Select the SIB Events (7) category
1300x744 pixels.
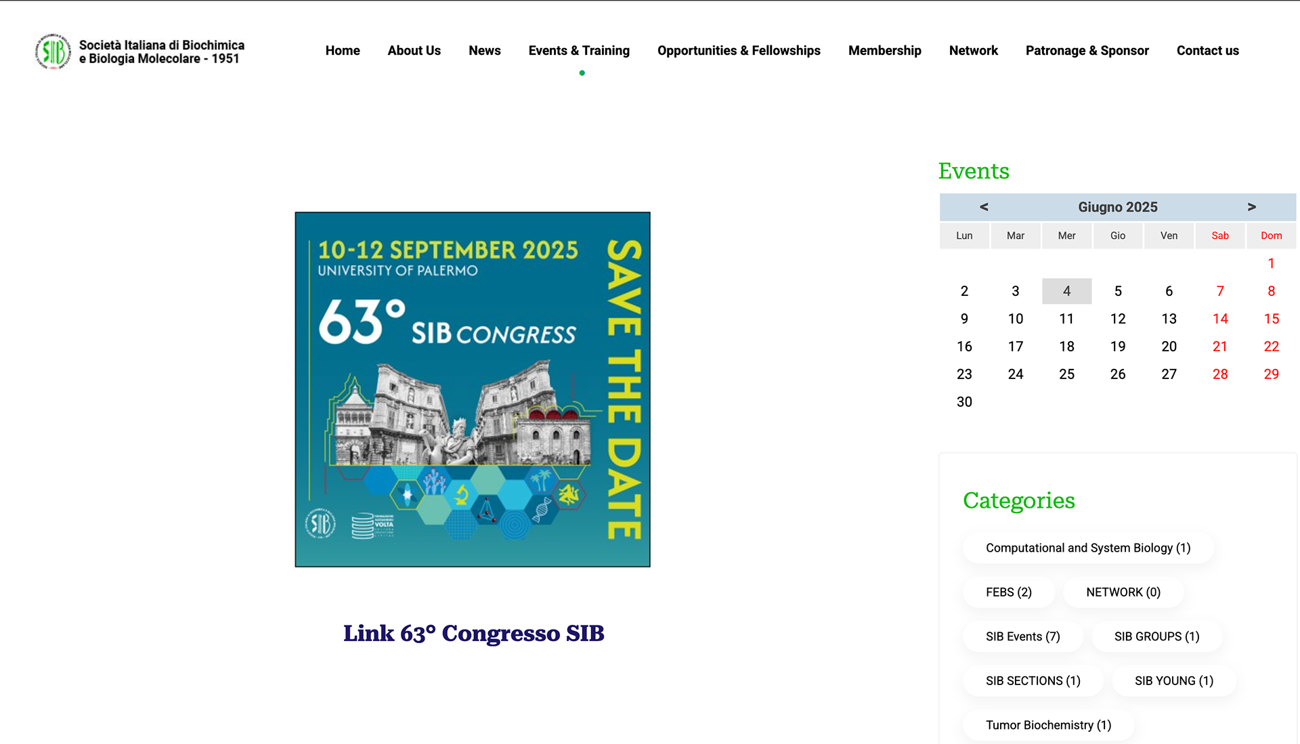(x=1023, y=637)
